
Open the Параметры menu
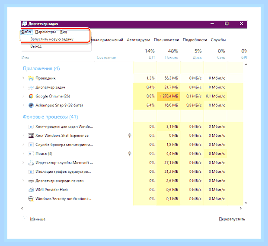tap(45, 32)
